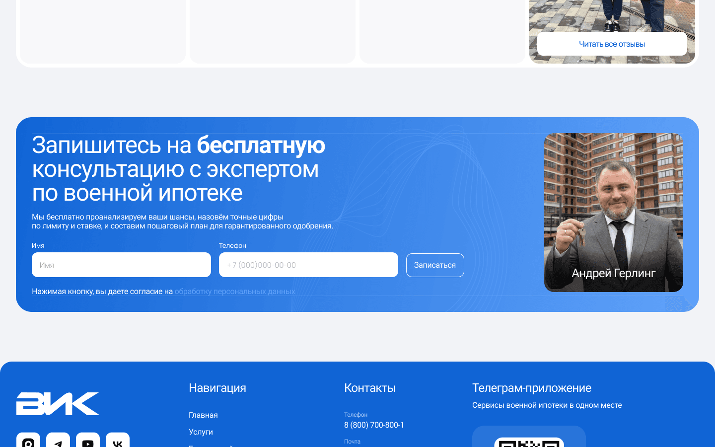The image size is (715, 447).
Task: Click the photo of Андрей Герлинг
Action: click(x=614, y=212)
